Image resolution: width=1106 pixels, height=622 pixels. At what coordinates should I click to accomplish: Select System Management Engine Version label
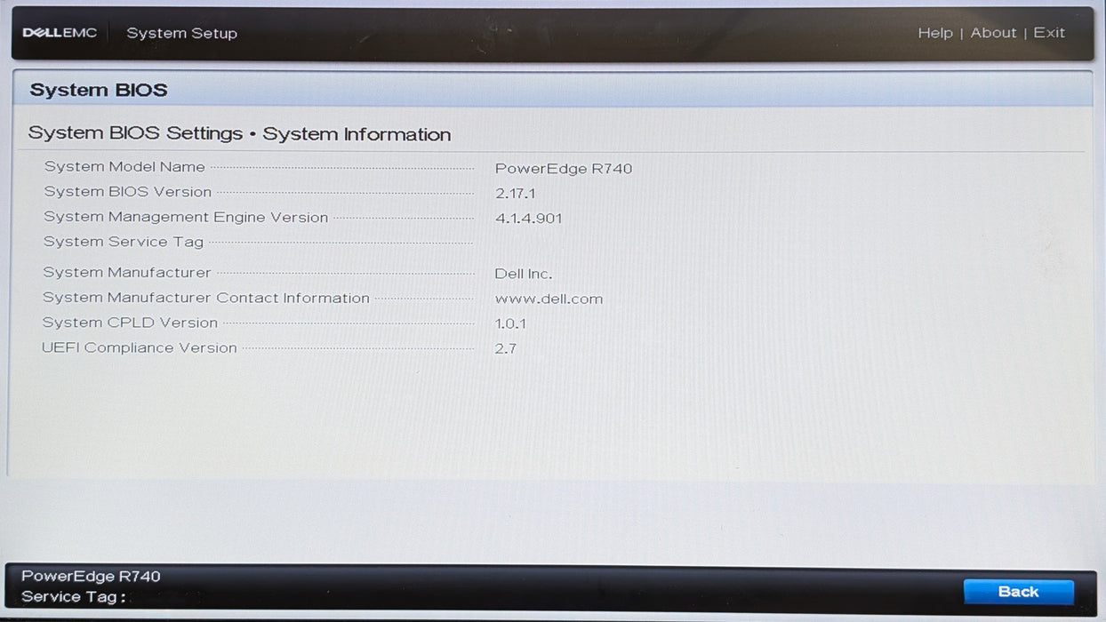186,218
